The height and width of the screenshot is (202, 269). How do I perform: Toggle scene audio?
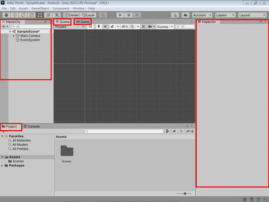coord(106,27)
